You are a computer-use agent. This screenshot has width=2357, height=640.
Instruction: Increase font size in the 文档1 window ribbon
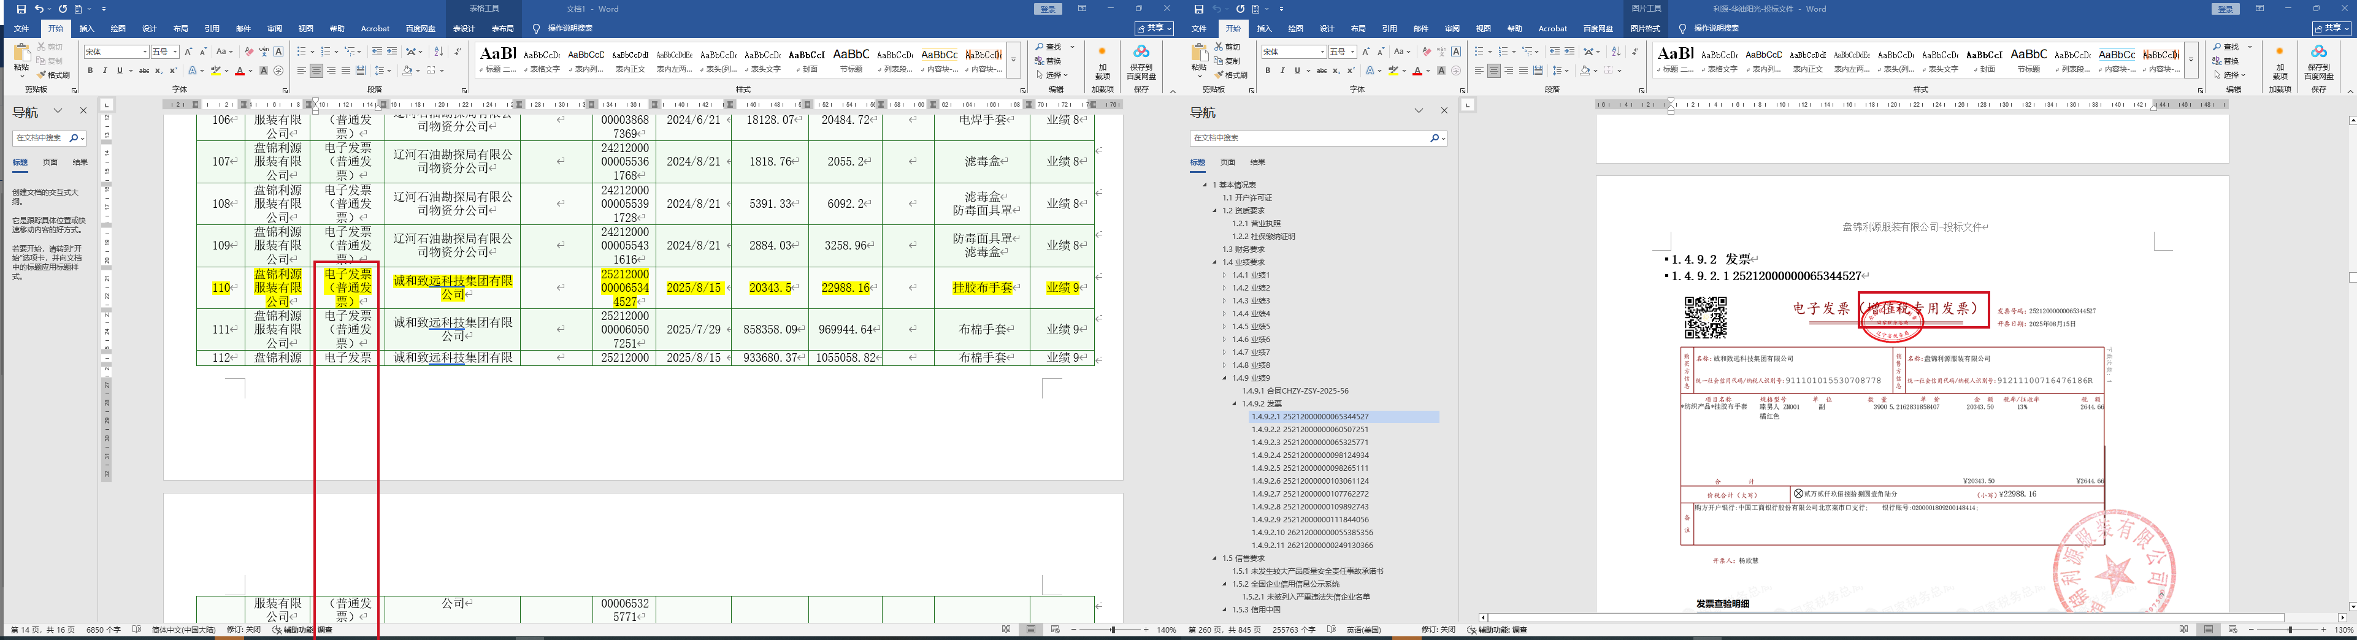click(188, 52)
